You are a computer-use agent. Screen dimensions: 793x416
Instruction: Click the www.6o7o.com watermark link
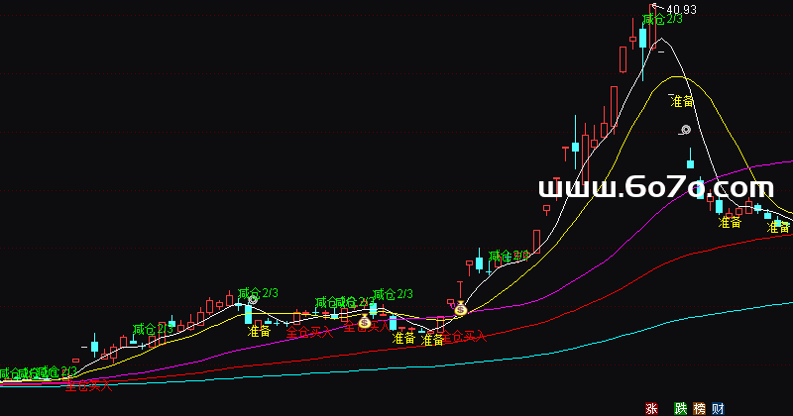point(655,188)
